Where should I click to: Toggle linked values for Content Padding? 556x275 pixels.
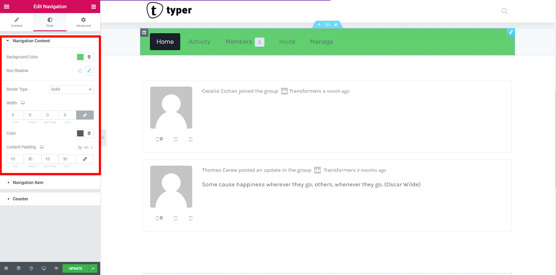coord(85,159)
